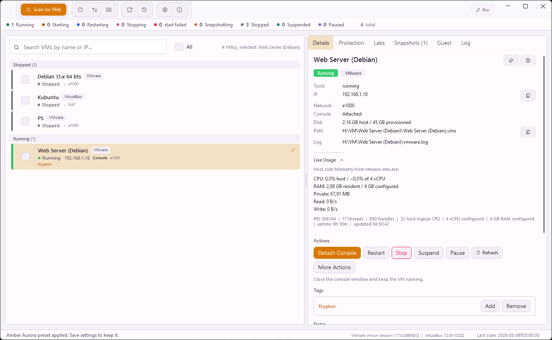The image size is (552, 340).
Task: Filter by the Running status counter
Action: 20,25
